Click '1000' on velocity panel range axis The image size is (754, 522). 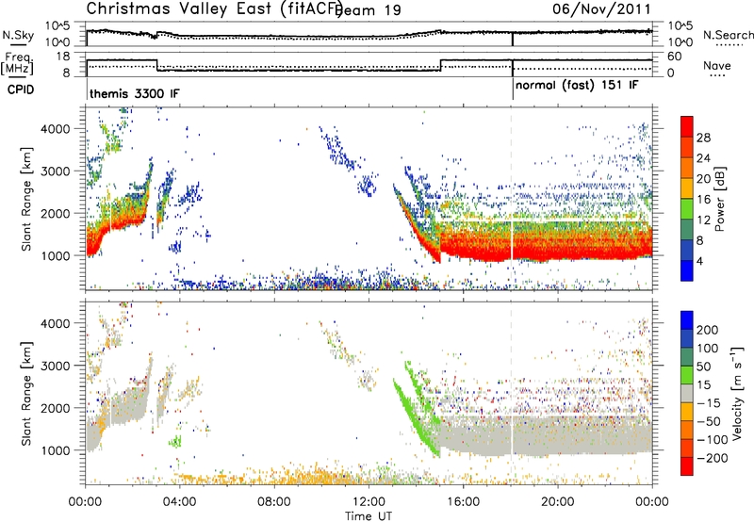[x=55, y=450]
